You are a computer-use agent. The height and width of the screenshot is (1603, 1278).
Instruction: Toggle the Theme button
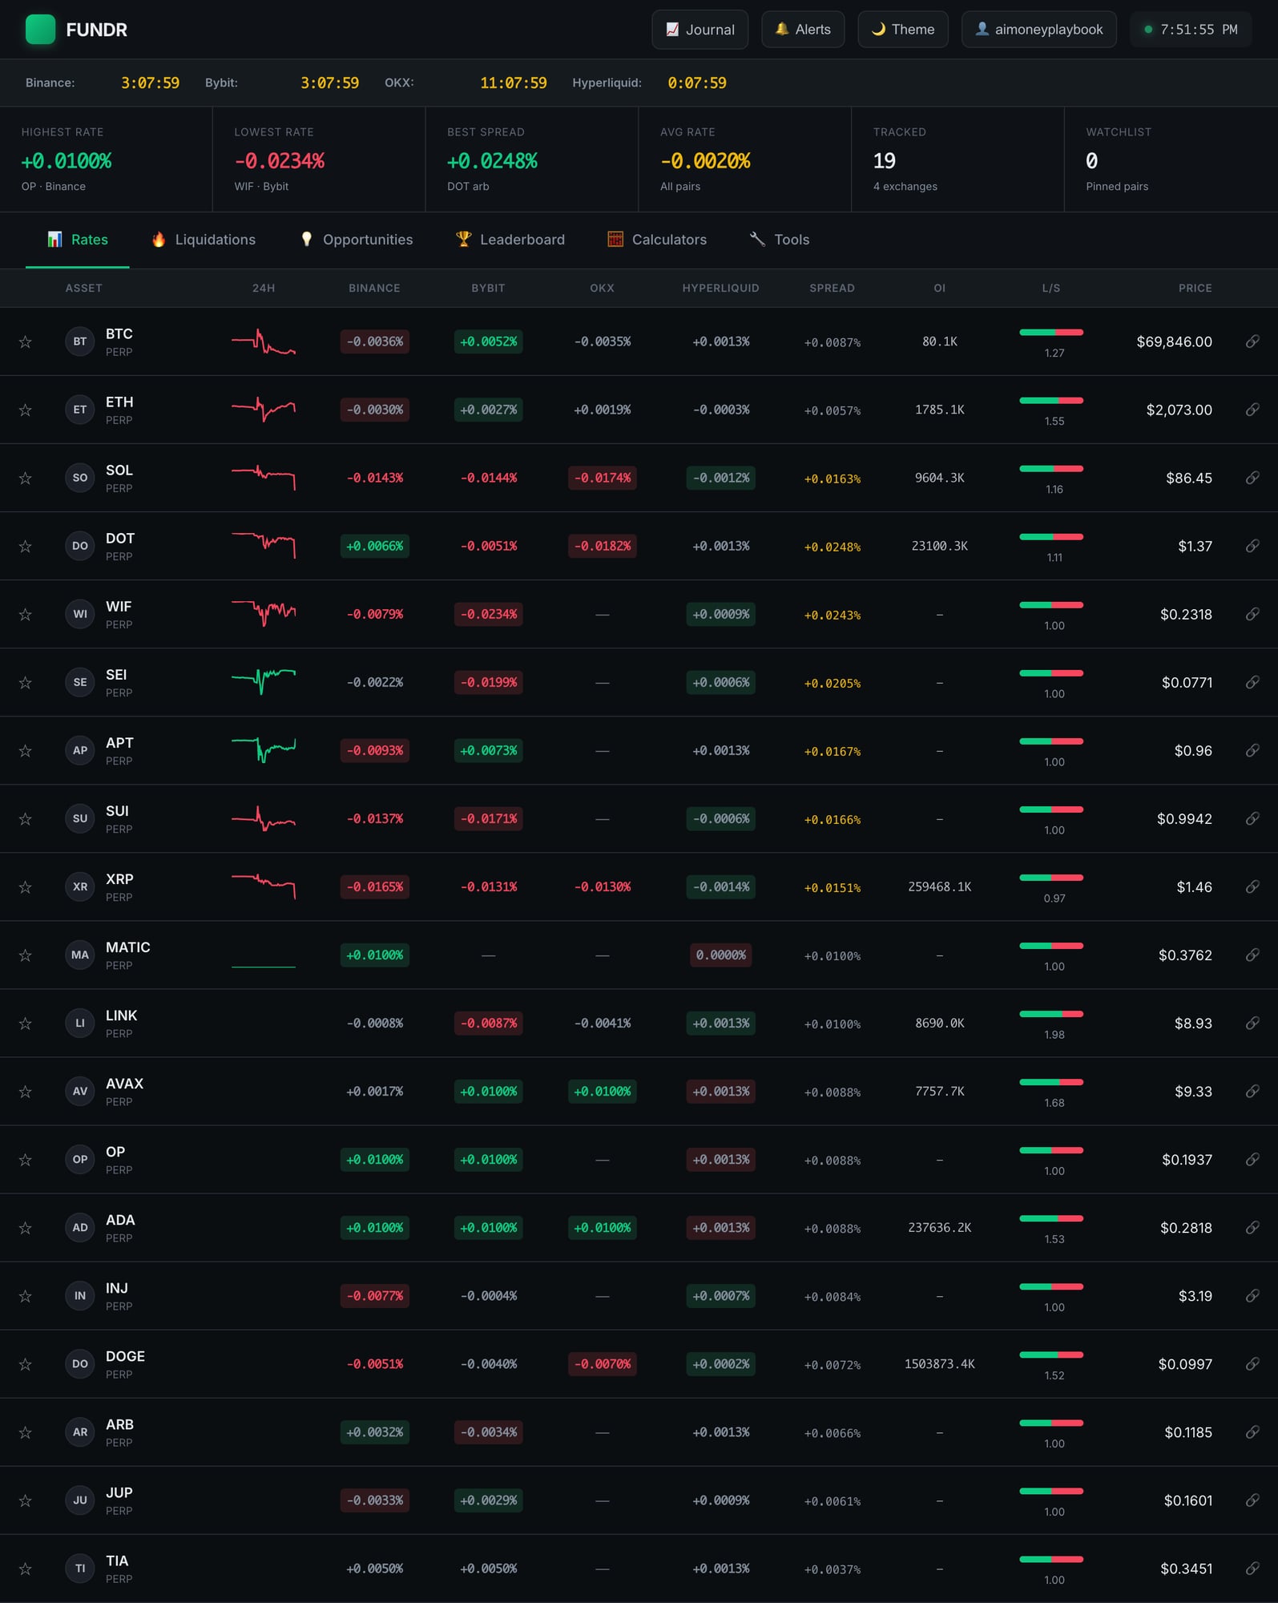coord(903,30)
